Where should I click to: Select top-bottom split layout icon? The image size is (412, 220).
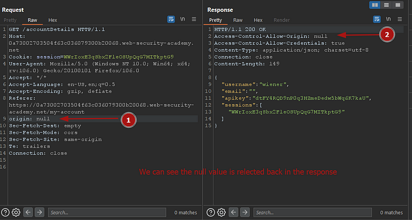coord(386,5)
